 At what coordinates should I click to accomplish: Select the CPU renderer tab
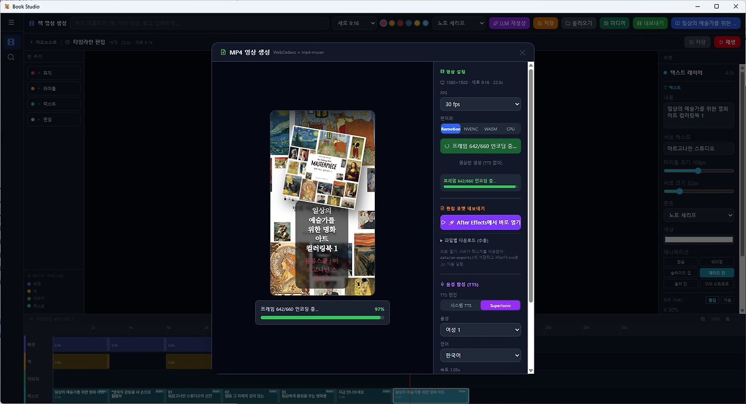click(511, 129)
